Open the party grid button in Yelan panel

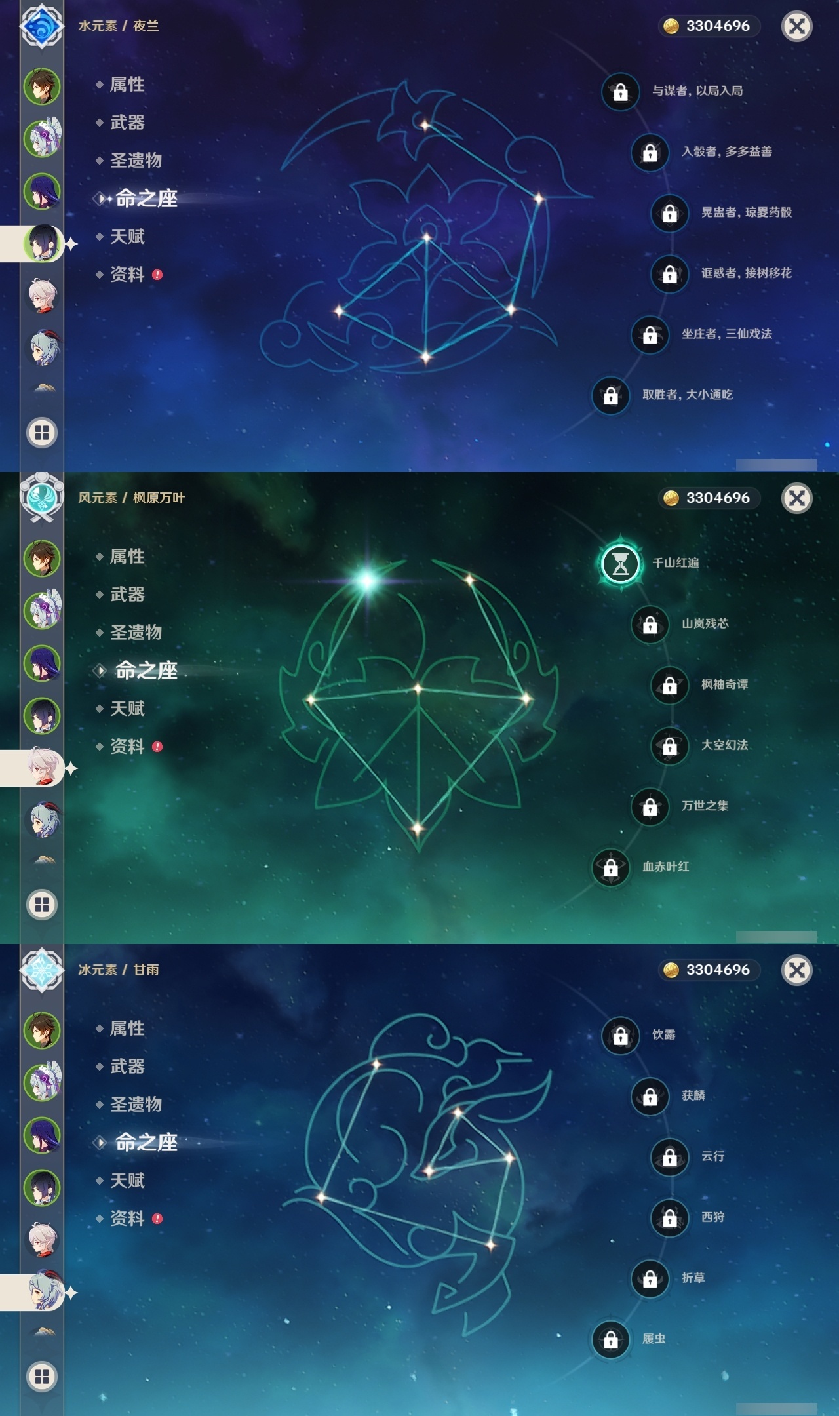pyautogui.click(x=42, y=433)
